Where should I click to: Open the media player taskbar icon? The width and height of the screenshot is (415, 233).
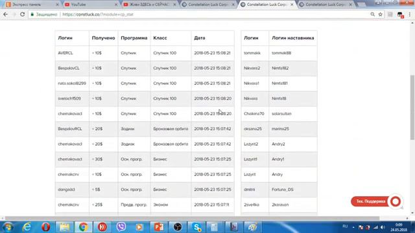[139, 227]
